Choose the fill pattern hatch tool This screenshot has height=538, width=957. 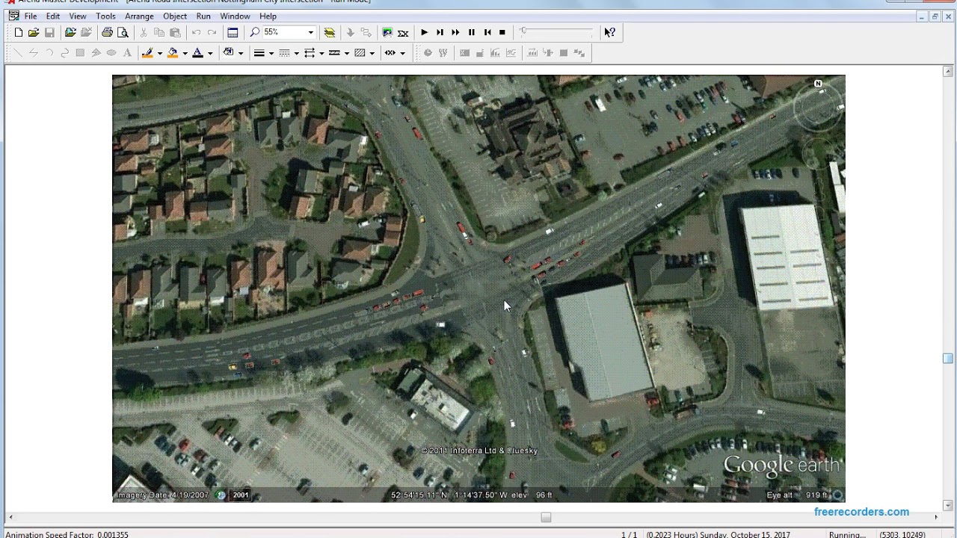click(360, 53)
